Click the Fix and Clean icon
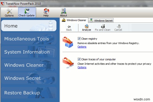Screen dimensions: 153x102 [x=103, y=26]
